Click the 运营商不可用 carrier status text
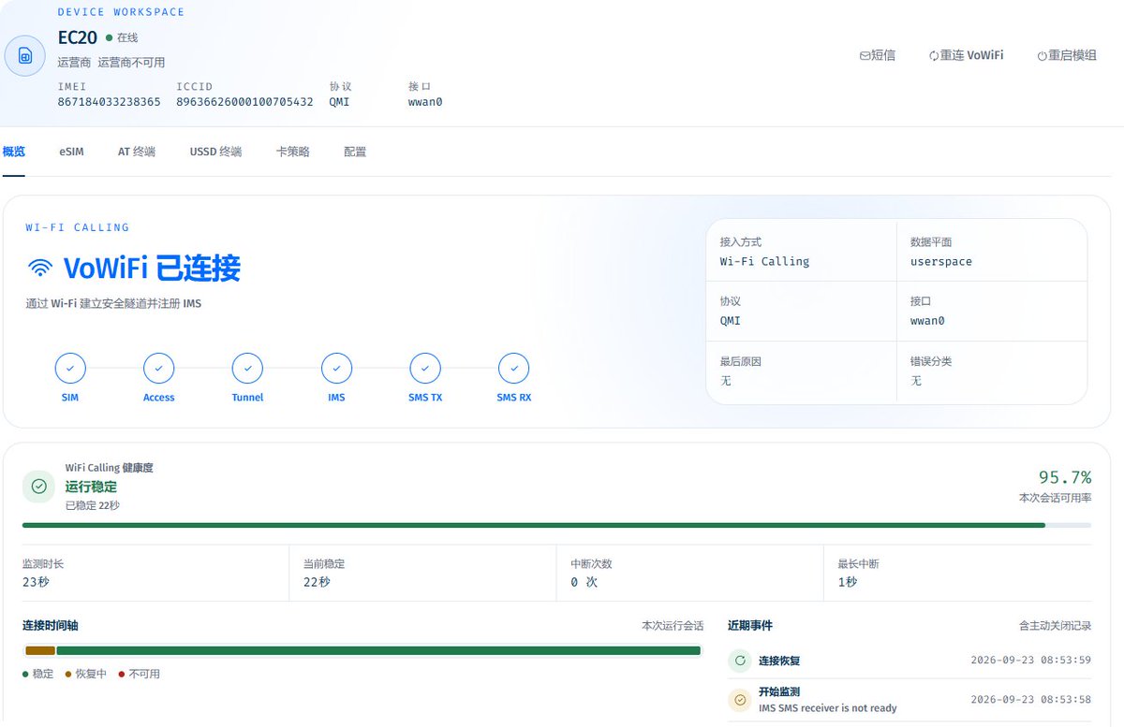This screenshot has height=727, width=1124. tap(131, 63)
